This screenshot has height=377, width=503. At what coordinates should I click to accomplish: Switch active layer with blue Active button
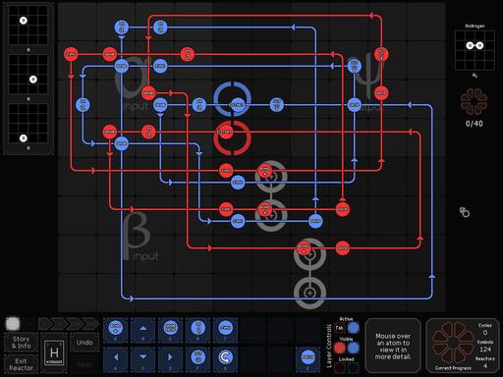tap(353, 328)
